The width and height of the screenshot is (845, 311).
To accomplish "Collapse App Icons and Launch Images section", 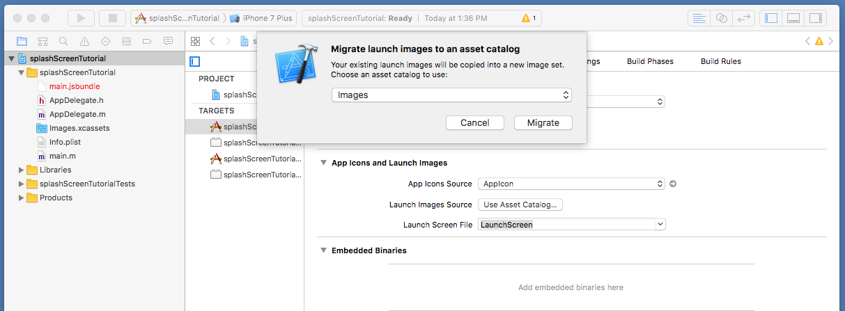I will (323, 163).
